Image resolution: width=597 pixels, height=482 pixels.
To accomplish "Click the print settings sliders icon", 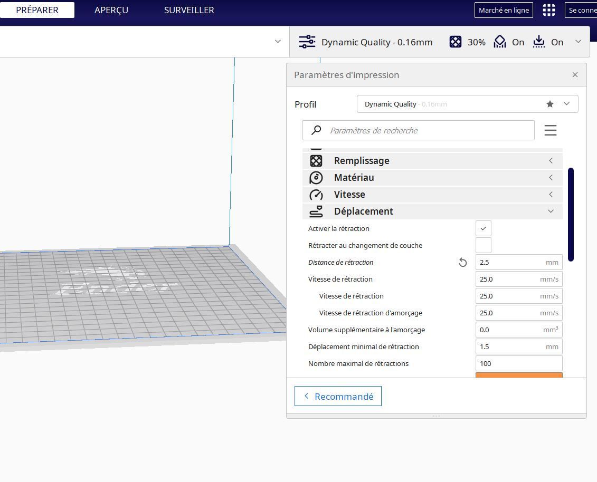I will [x=307, y=42].
